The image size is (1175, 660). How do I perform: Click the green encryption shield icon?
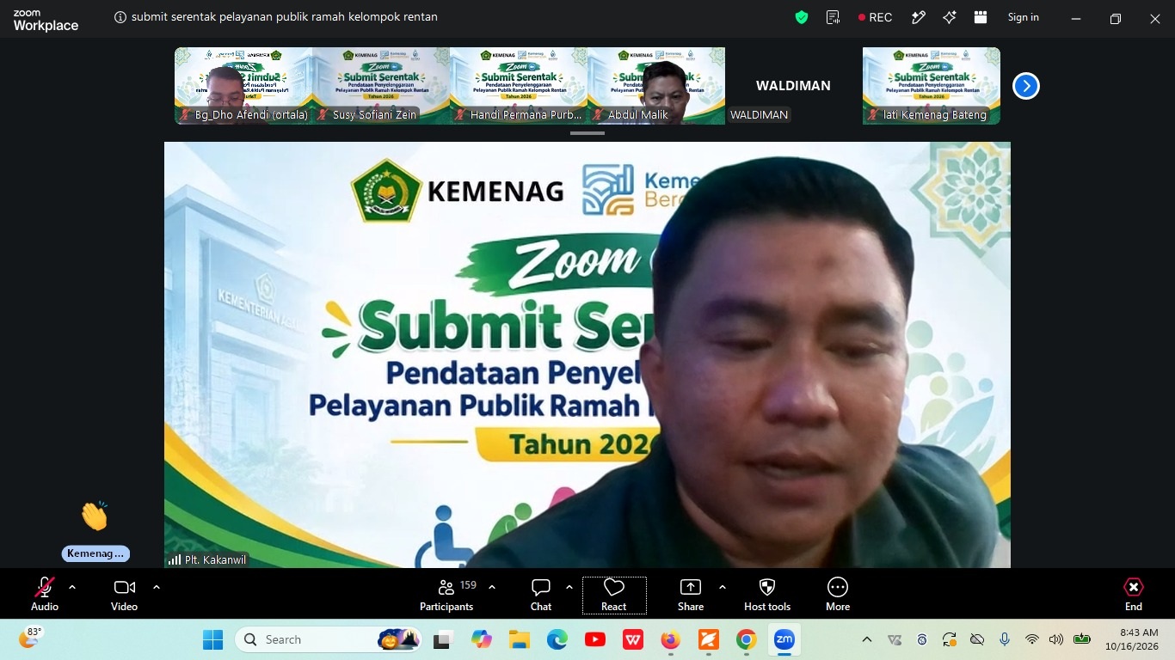802,17
